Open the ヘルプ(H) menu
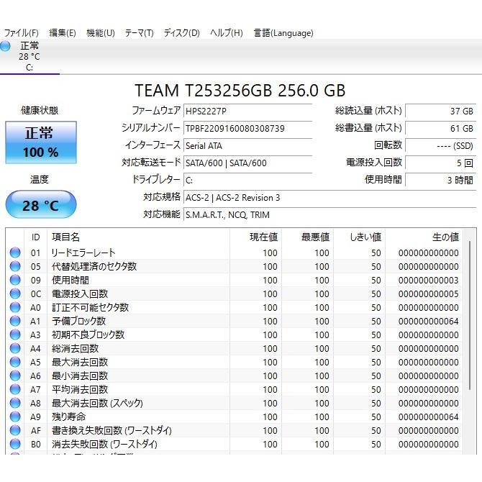The height and width of the screenshot is (482, 482). pyautogui.click(x=226, y=32)
